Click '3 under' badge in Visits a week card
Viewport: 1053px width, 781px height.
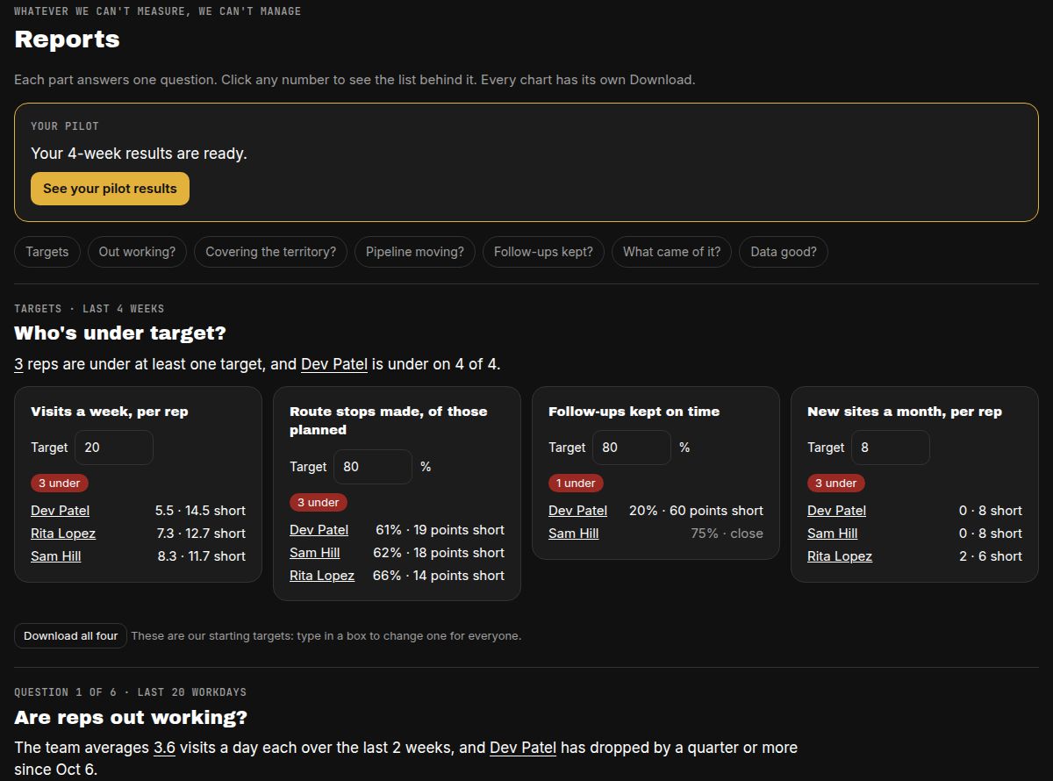(x=60, y=484)
